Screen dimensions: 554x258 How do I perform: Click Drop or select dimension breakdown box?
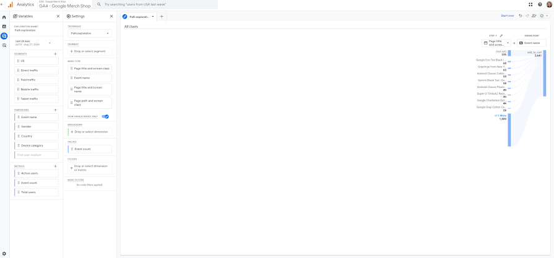pyautogui.click(x=90, y=132)
